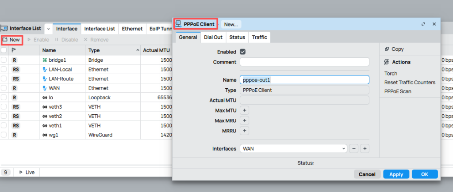Tick the bridge1 row checkbox
This screenshot has height=192, width=453.
4,60
